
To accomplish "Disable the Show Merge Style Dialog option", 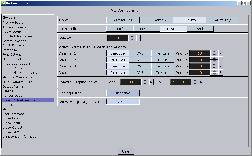I will tap(123, 102).
